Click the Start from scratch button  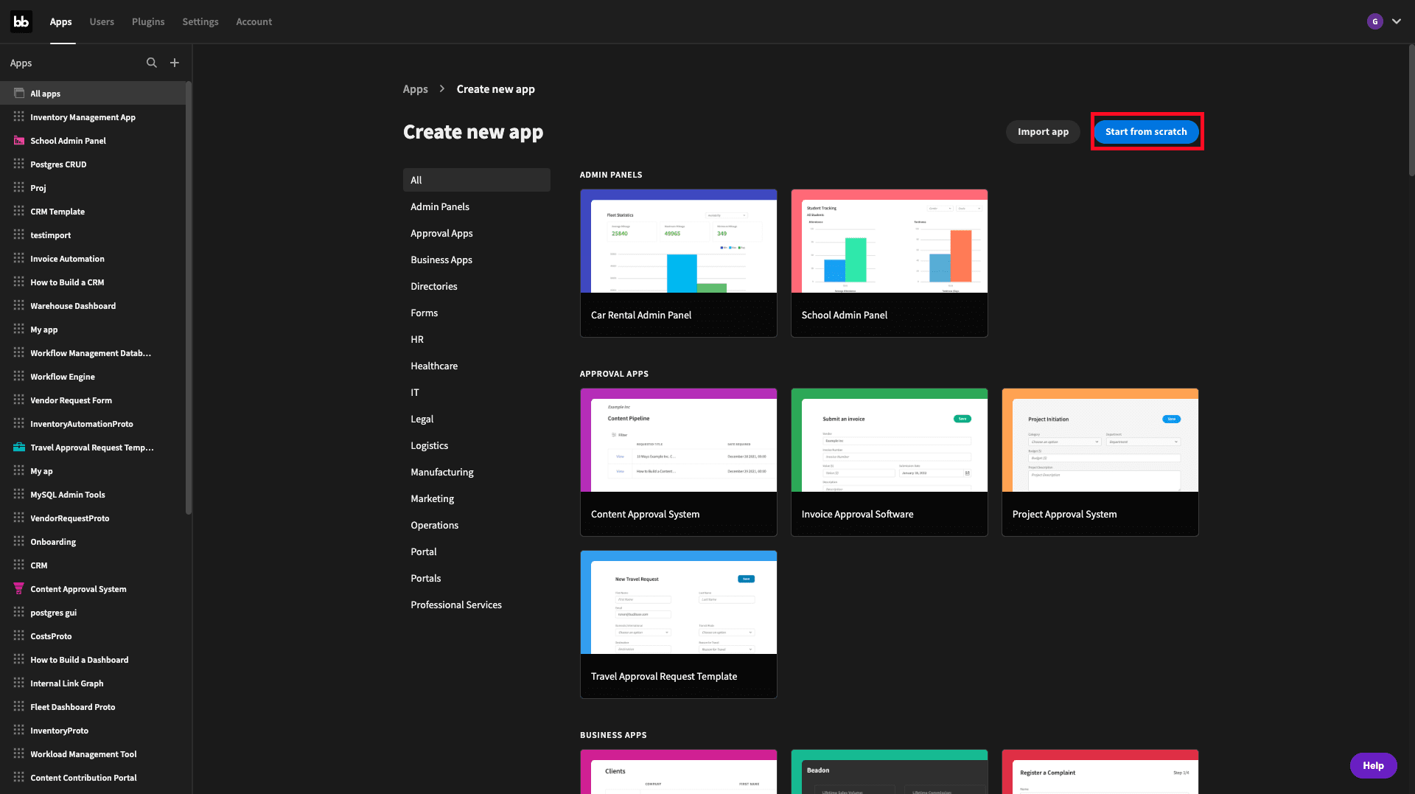pyautogui.click(x=1146, y=132)
